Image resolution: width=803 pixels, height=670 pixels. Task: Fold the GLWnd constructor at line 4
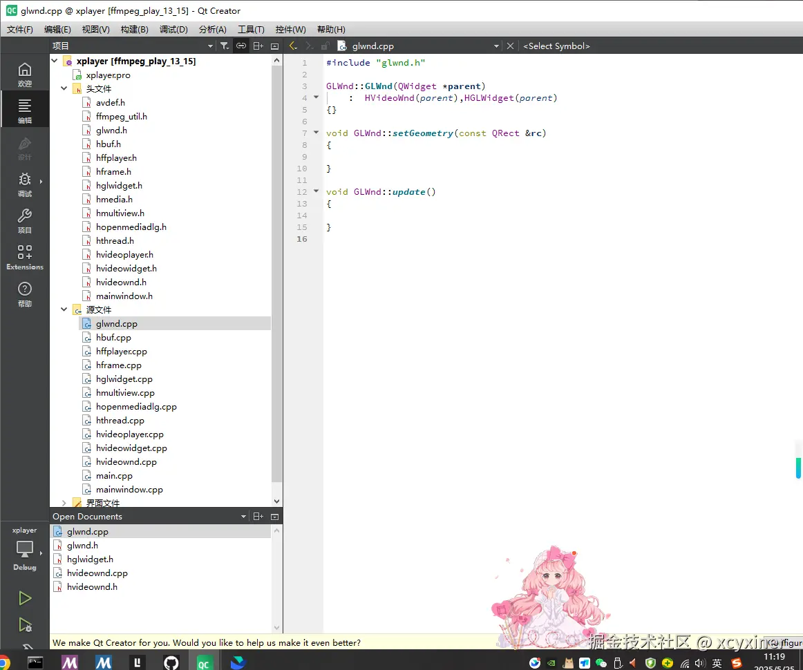(x=316, y=97)
